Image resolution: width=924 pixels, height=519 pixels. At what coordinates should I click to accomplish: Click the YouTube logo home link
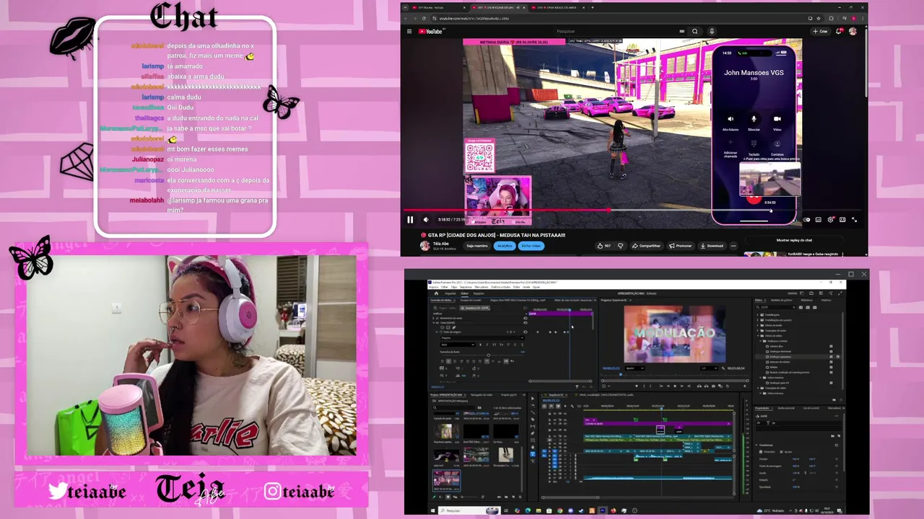click(432, 31)
